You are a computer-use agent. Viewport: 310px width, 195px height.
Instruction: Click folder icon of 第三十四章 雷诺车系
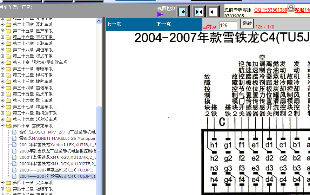(x=8, y=88)
